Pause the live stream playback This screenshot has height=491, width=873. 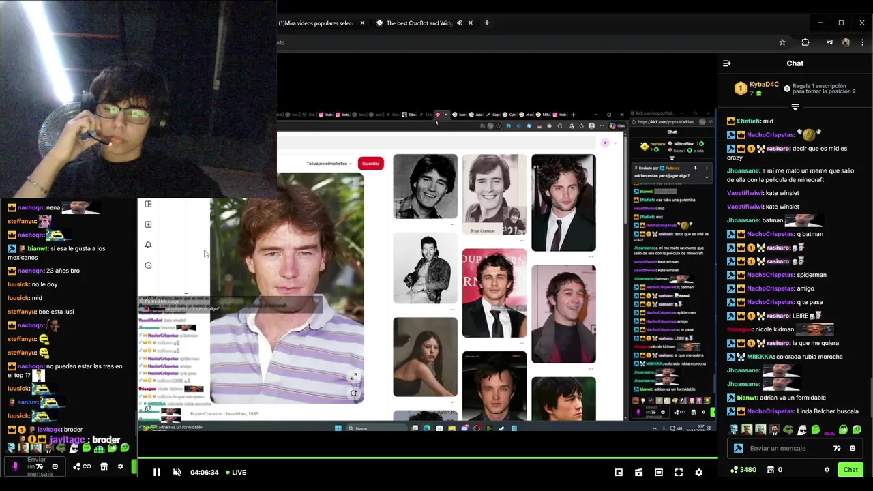156,472
